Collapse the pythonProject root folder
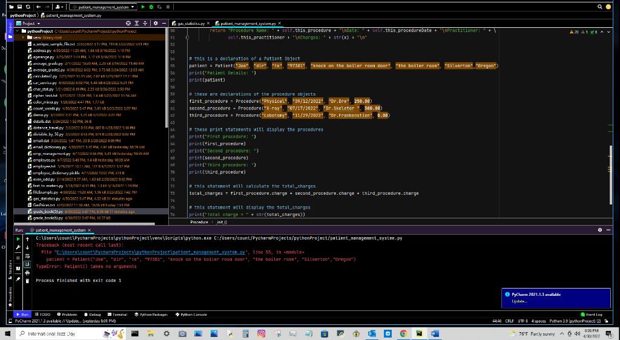The image size is (620, 340). [17, 30]
